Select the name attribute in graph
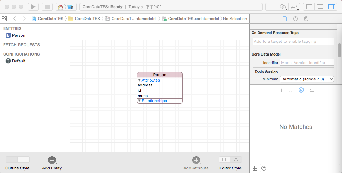The height and width of the screenshot is (173, 342). 143,96
